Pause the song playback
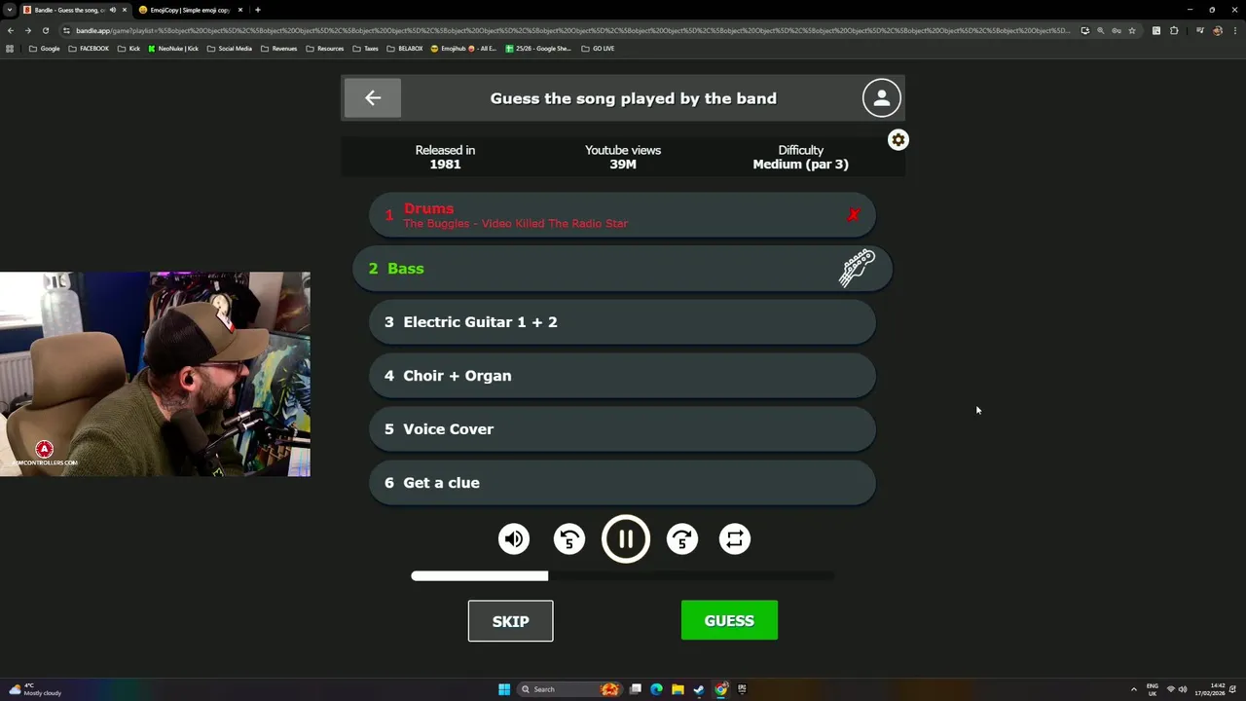Image resolution: width=1246 pixels, height=701 pixels. [x=625, y=538]
